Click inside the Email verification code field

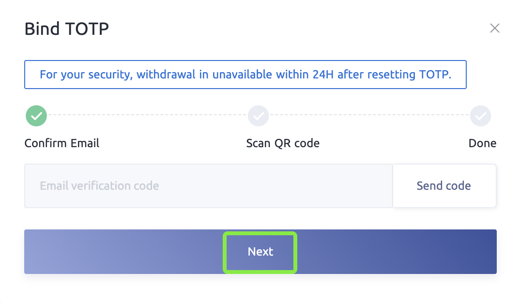pyautogui.click(x=208, y=186)
